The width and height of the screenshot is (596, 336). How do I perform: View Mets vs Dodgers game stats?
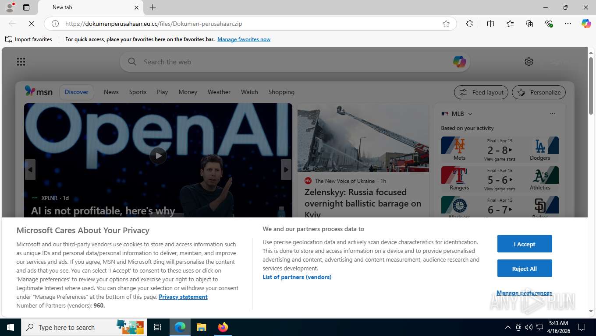coord(500,159)
